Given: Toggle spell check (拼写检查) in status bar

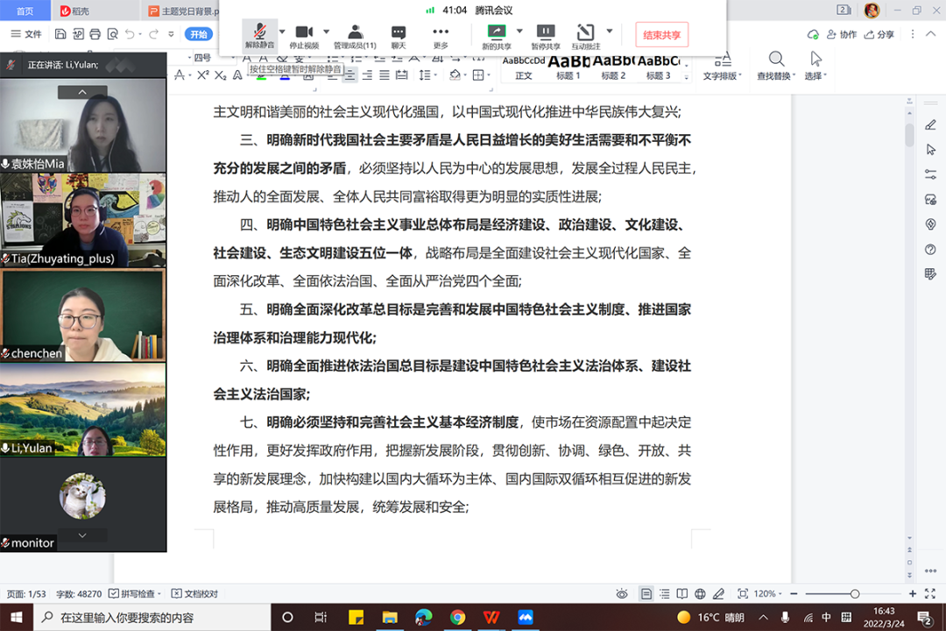Looking at the screenshot, I should (x=138, y=593).
